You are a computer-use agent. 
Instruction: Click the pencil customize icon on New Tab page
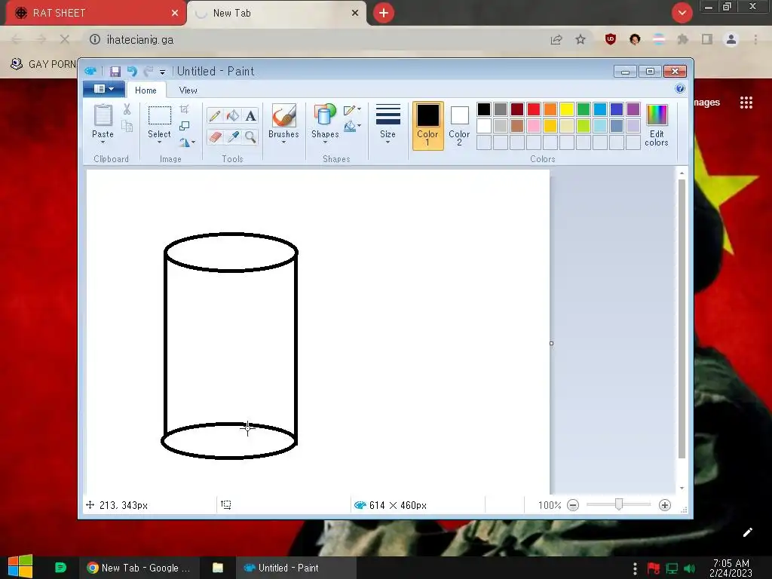pos(747,532)
